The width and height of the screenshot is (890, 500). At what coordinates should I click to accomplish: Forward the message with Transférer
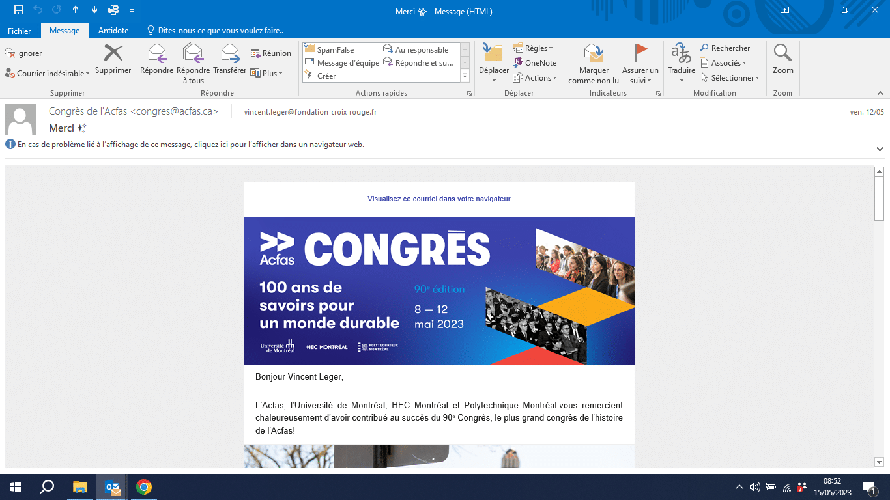tap(230, 59)
